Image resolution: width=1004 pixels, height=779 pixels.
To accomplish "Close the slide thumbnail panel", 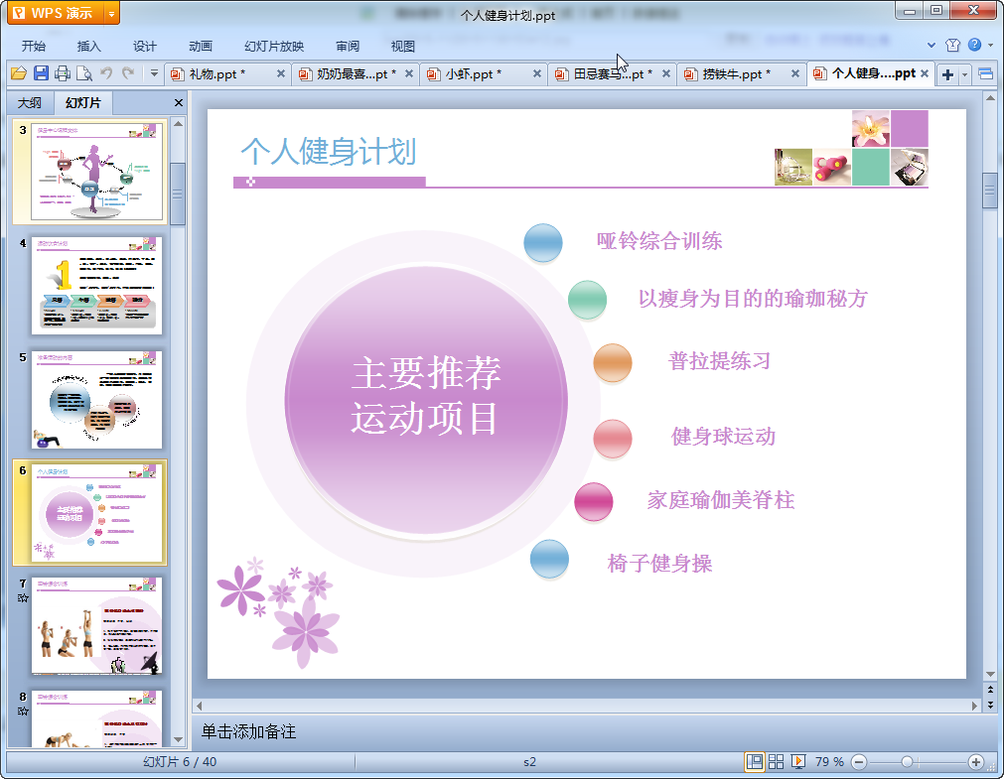I will tap(179, 102).
